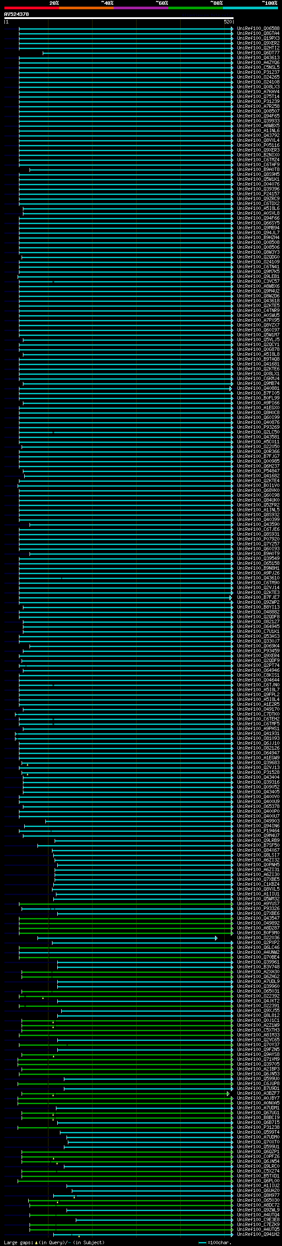The height and width of the screenshot is (1246, 282).
Task: Select the UniRef100_Q94IN6 label
Action: 258,826
